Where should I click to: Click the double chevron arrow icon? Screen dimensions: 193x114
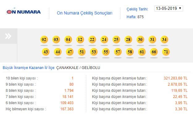[x=8, y=36]
